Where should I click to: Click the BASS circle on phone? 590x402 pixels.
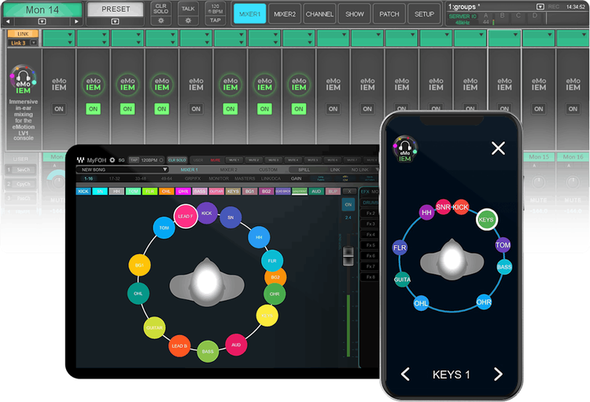click(x=505, y=268)
